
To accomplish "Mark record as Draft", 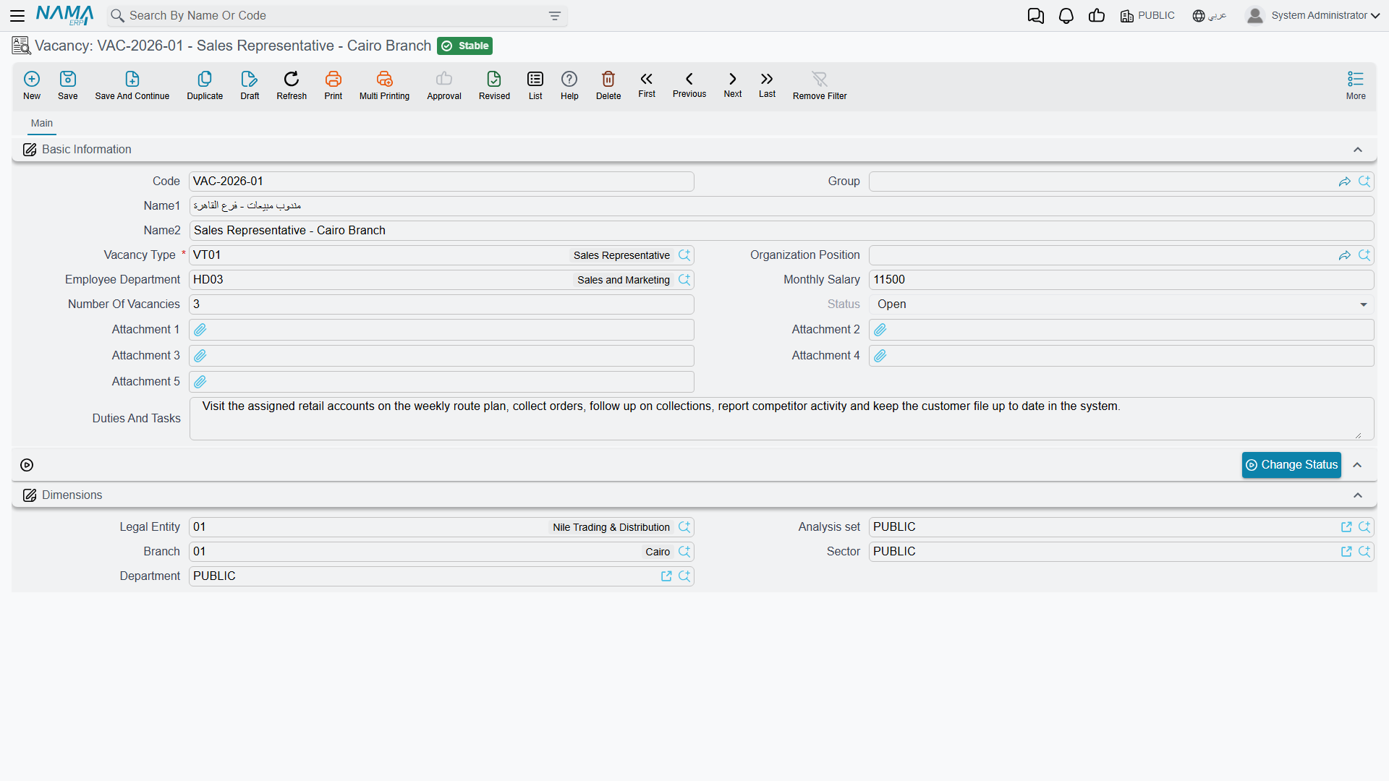I will coord(250,85).
